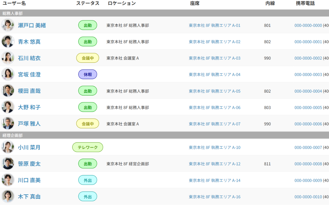This screenshot has height=205, width=329.
Task: Click the ロケーション column header
Action: tap(122, 4)
